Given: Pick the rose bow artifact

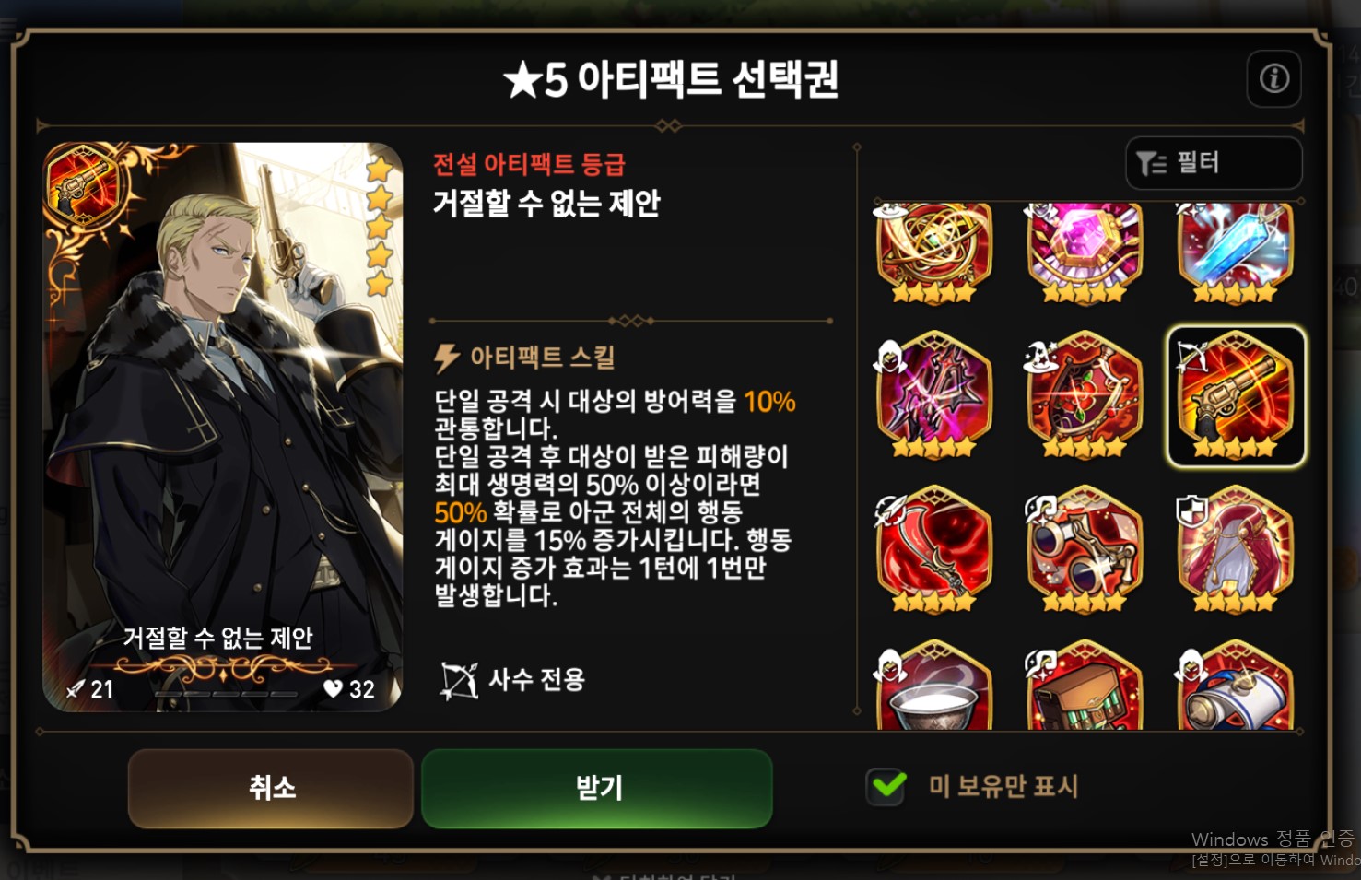Looking at the screenshot, I should coord(1085,395).
